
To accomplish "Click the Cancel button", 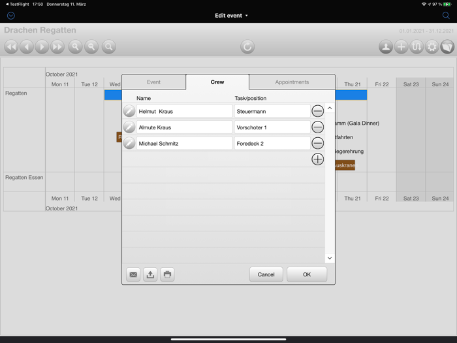I will (x=266, y=274).
